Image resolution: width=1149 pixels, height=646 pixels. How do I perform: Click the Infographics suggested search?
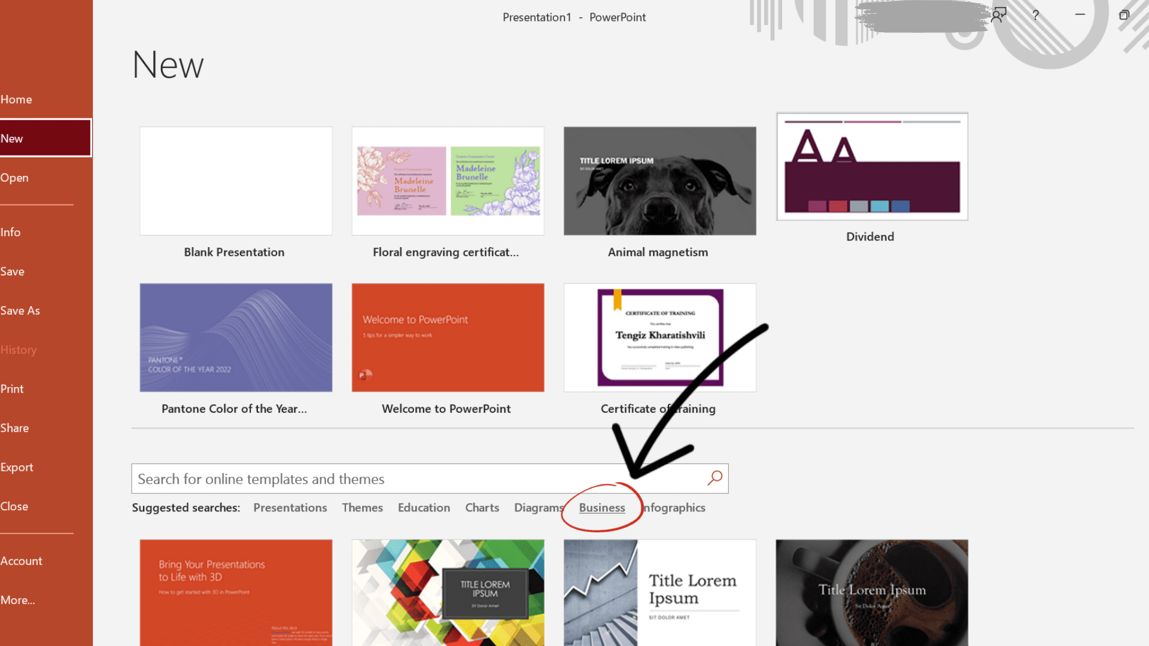[x=674, y=507]
